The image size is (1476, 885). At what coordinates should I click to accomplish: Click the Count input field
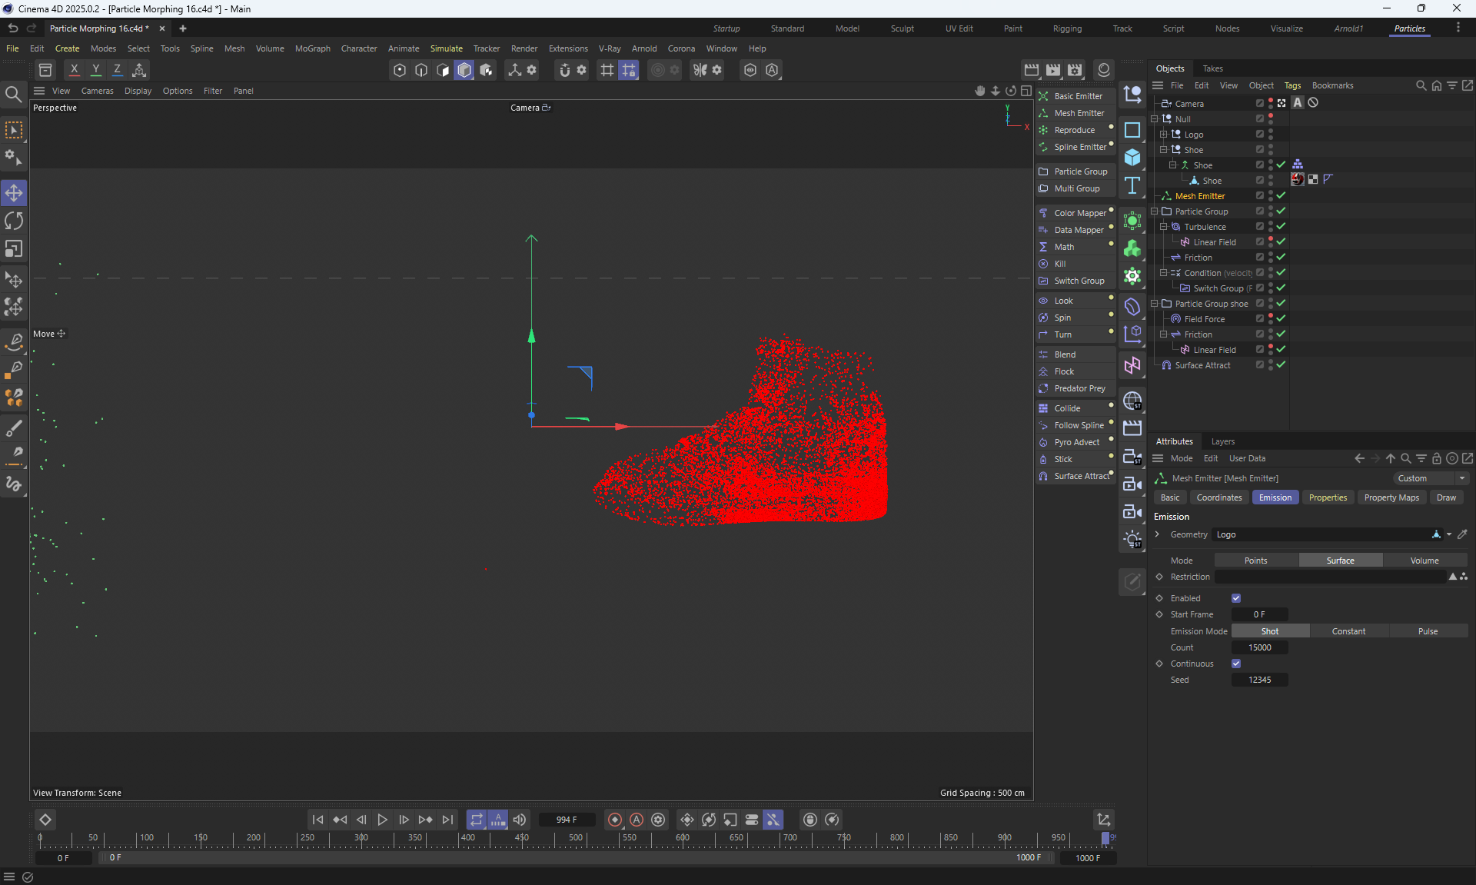(x=1259, y=647)
